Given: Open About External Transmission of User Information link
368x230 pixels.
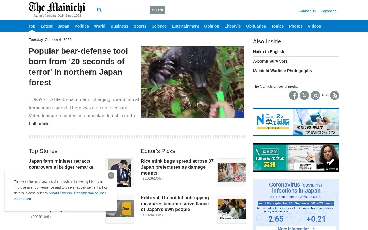Looking at the screenshot, I should point(60,196).
